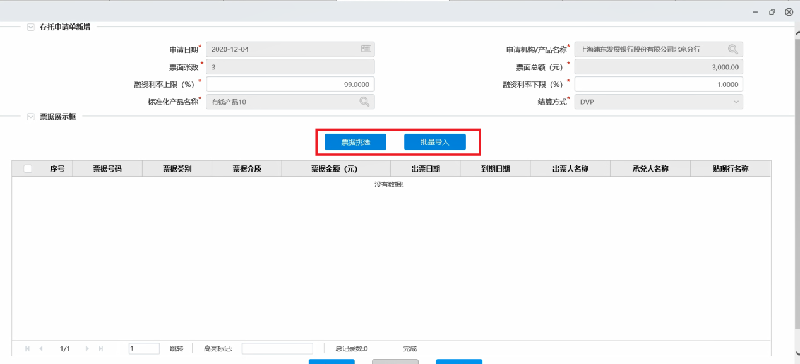Go to next page of table
This screenshot has height=364, width=800.
pos(87,348)
